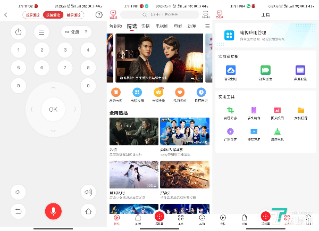Viewport: 319px width, 231px height.
Task: Tap the red remote button in the 工具 screen's bottom bar
Action: click(x=265, y=216)
